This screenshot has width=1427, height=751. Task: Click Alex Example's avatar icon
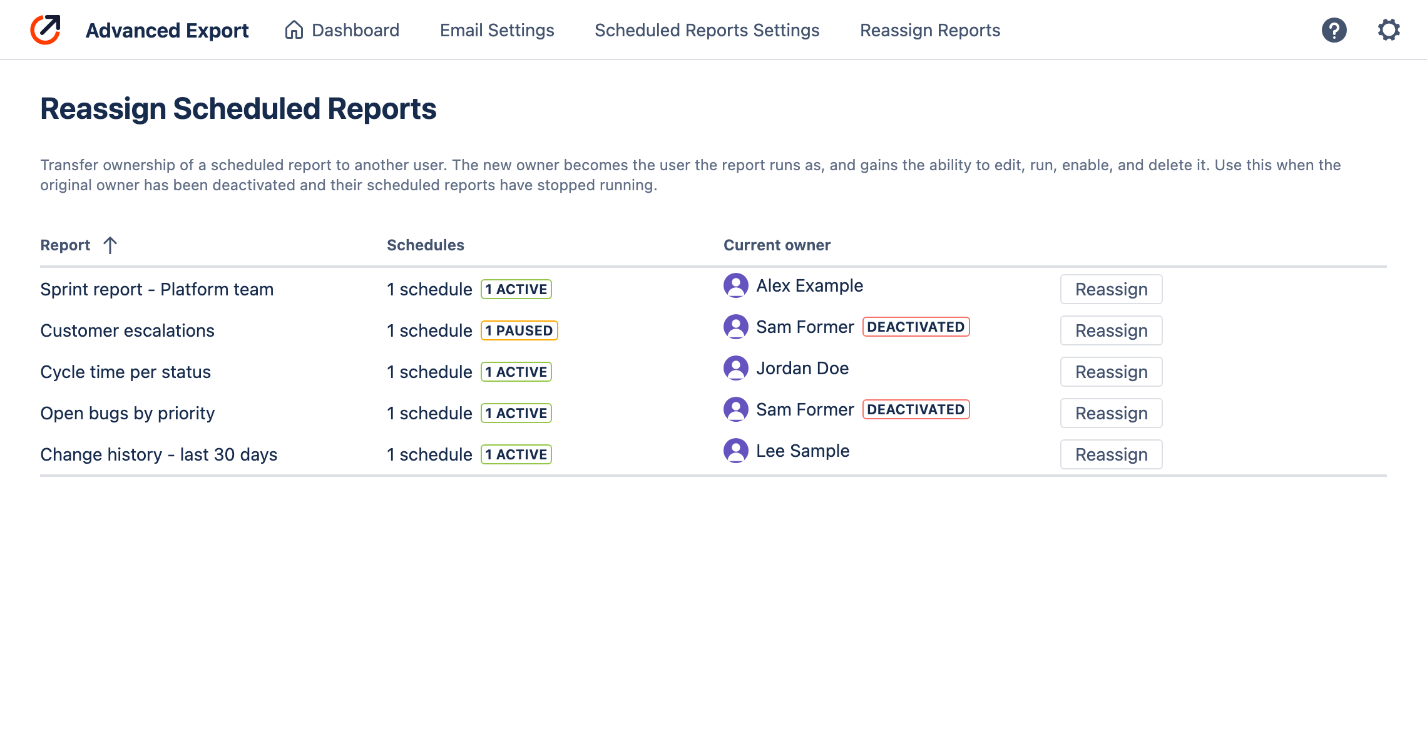point(736,285)
